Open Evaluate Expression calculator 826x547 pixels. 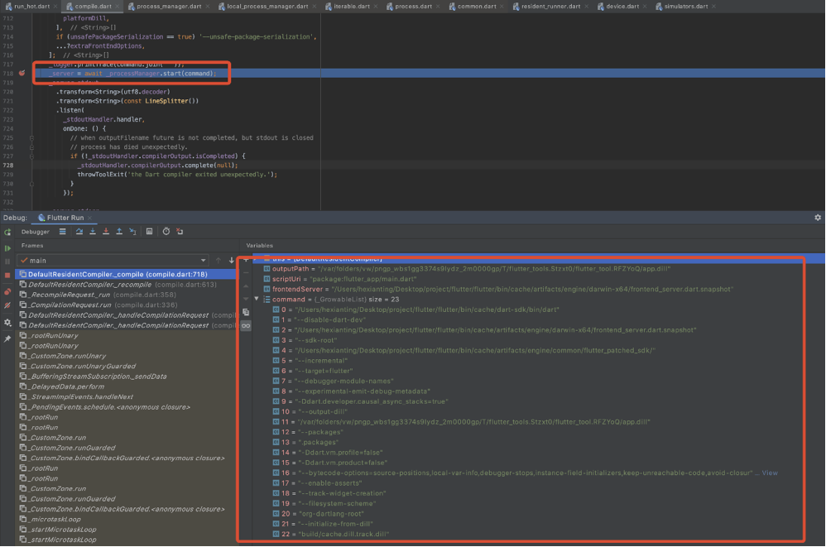pyautogui.click(x=149, y=232)
